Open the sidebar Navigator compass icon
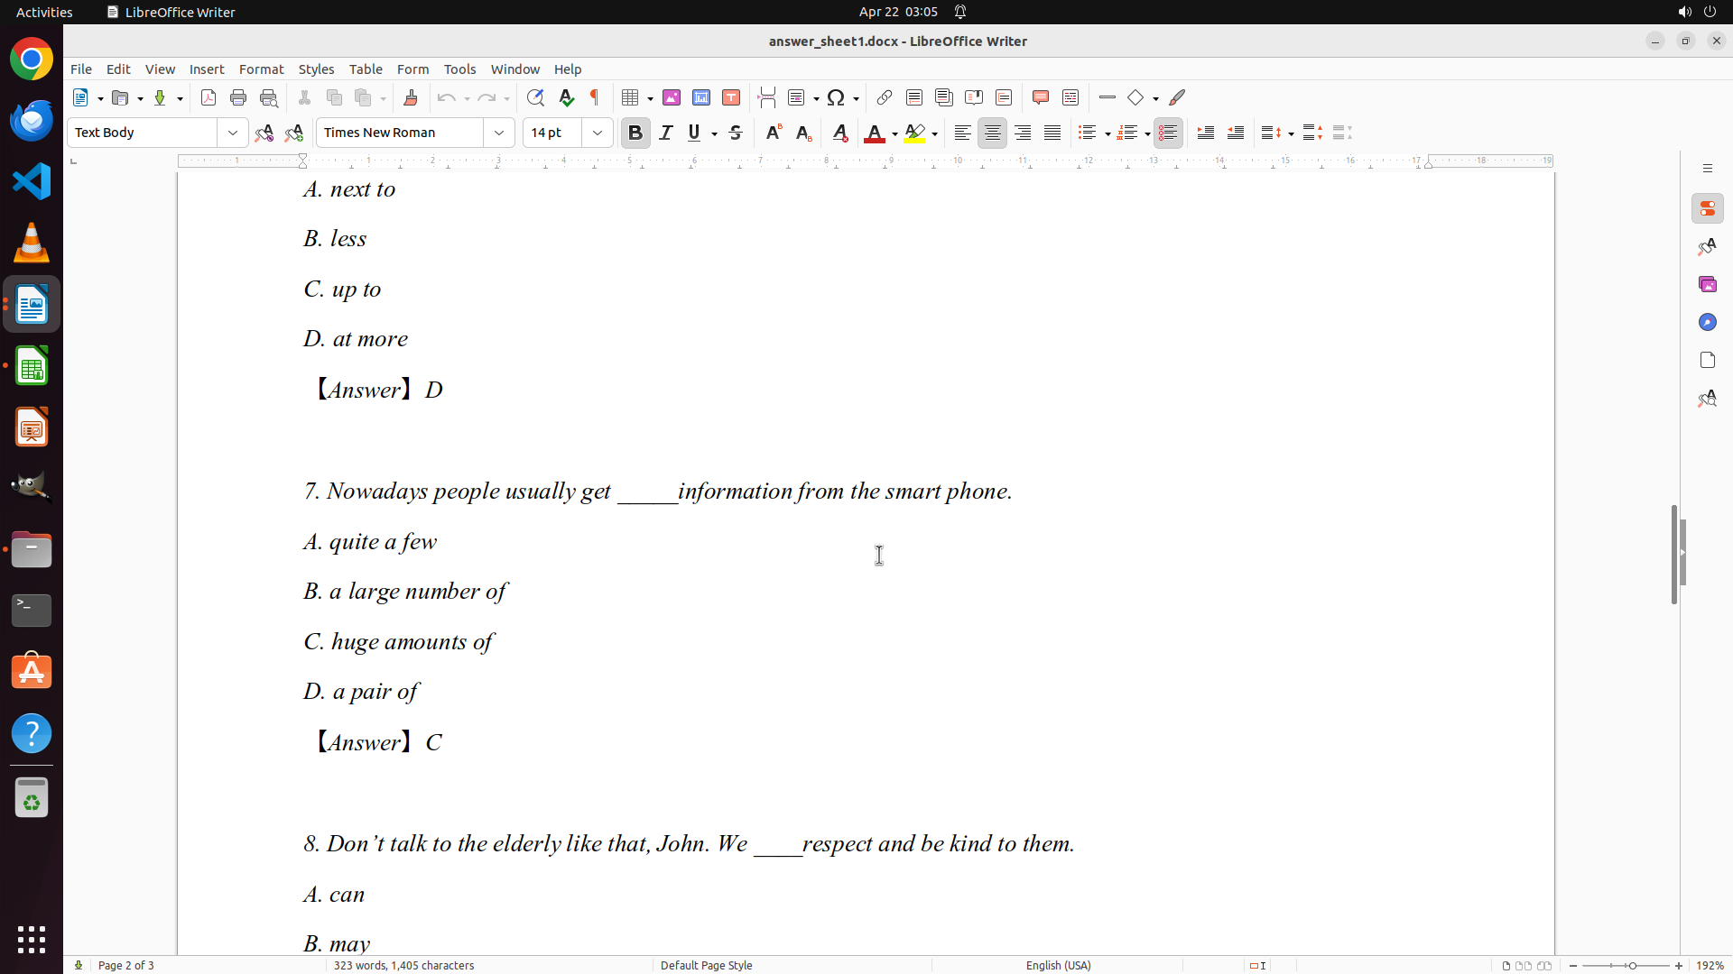 [1707, 322]
